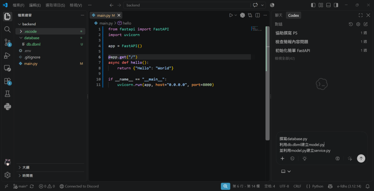
Task: Open notifications bell in status bar
Action: click(x=367, y=186)
